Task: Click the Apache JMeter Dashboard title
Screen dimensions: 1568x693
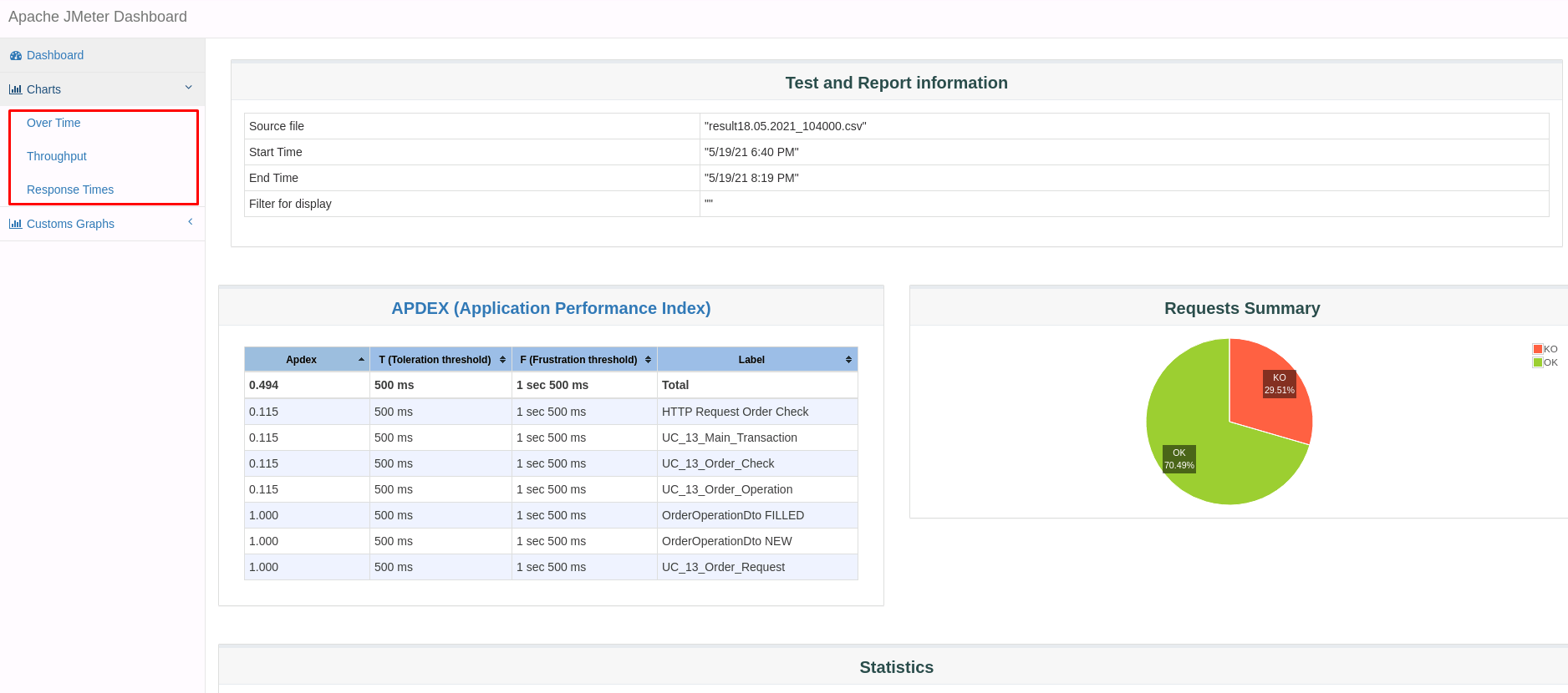Action: pyautogui.click(x=98, y=17)
